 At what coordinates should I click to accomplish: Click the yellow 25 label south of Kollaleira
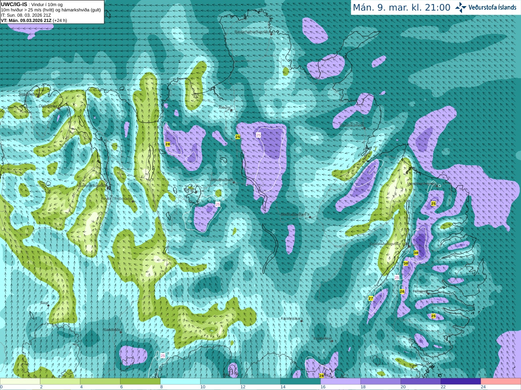[x=433, y=316]
